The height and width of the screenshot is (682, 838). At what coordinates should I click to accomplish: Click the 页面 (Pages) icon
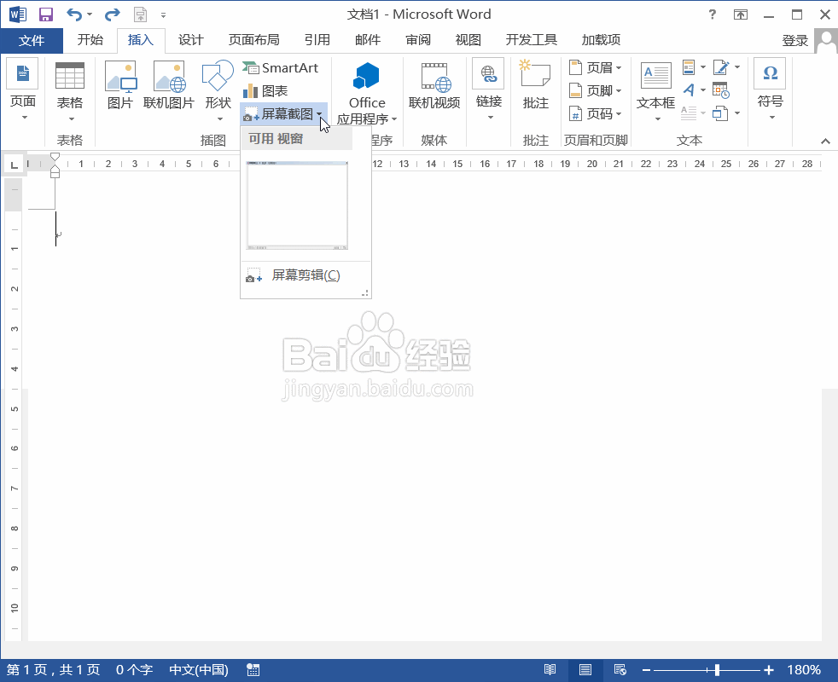tap(22, 90)
